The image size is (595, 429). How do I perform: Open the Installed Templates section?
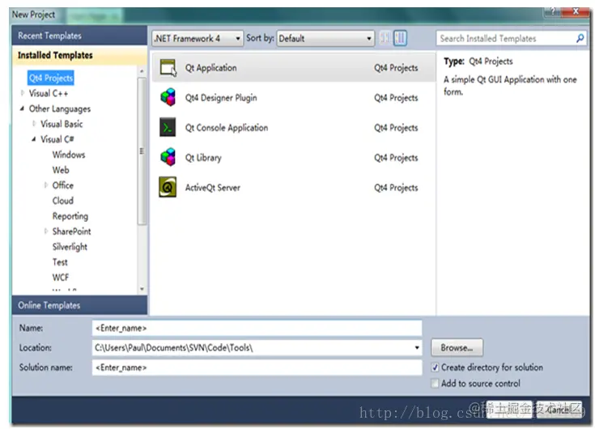[79, 55]
